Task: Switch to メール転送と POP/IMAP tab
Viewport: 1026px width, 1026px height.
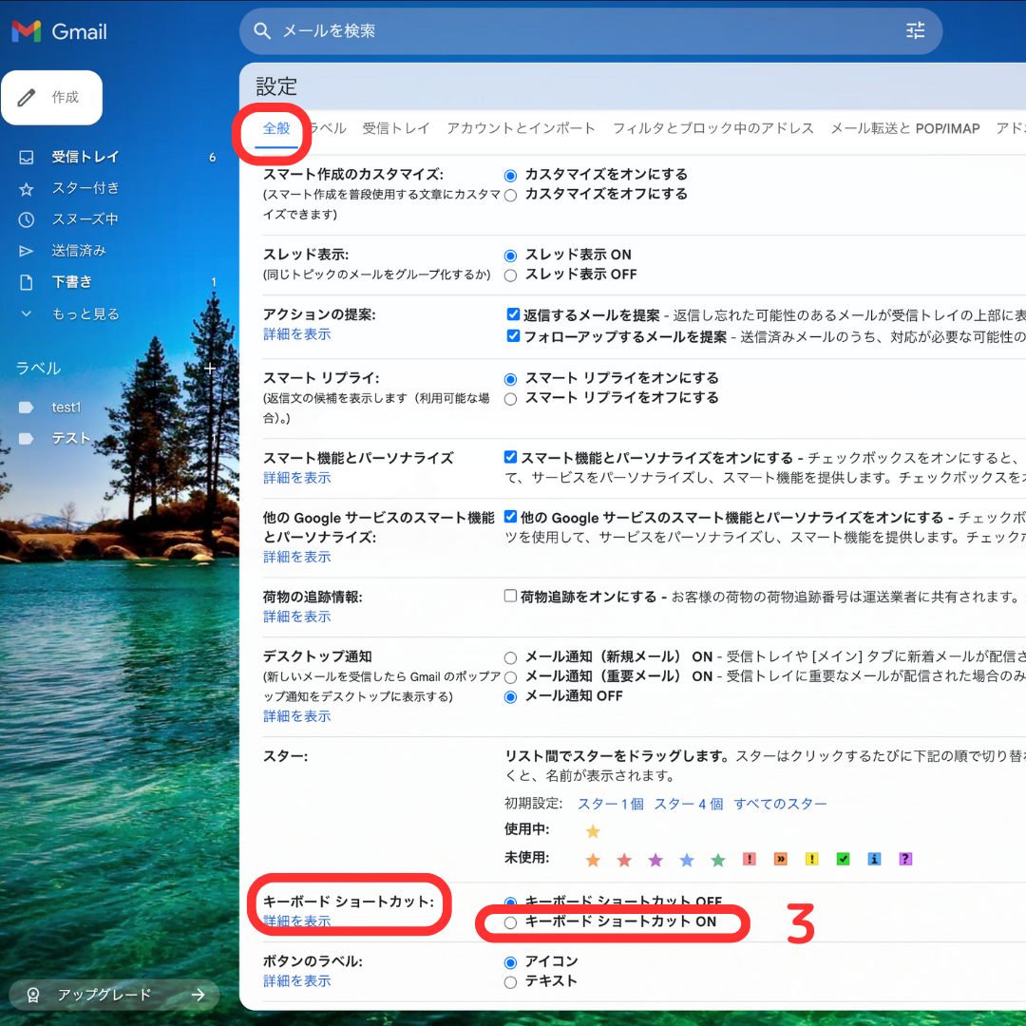Action: click(x=905, y=128)
